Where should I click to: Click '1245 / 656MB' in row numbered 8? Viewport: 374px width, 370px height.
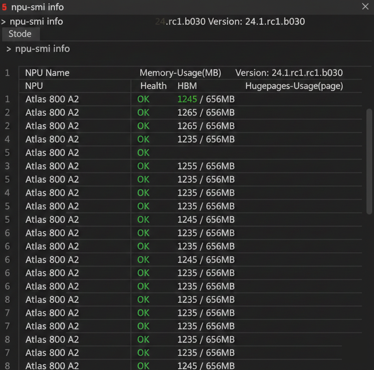coord(206,366)
